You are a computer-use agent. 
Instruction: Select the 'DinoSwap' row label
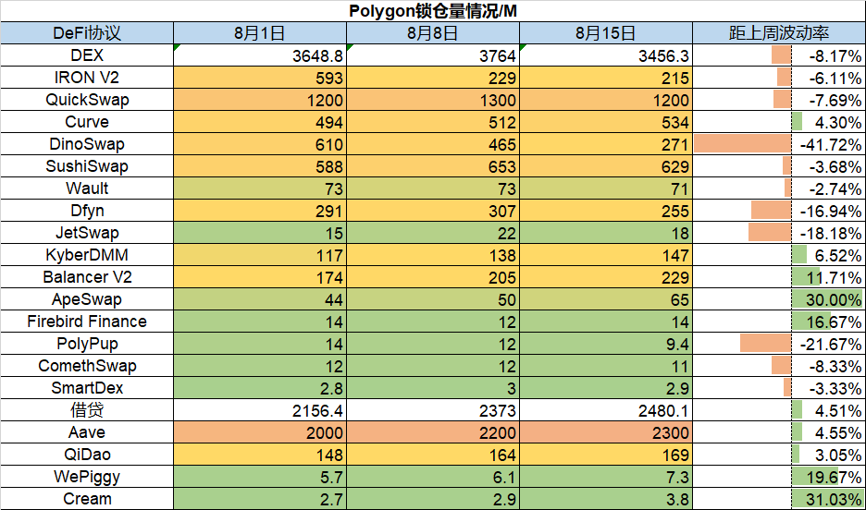coord(87,144)
